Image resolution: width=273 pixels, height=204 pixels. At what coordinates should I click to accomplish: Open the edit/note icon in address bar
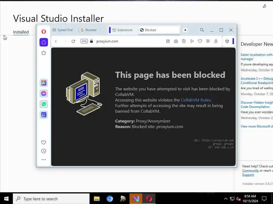click(168, 41)
